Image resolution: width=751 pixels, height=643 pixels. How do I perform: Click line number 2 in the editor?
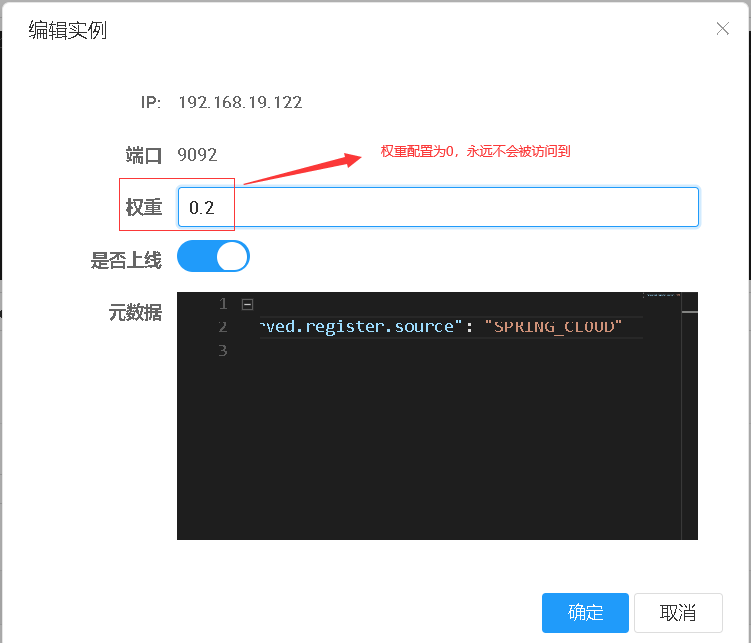223,327
